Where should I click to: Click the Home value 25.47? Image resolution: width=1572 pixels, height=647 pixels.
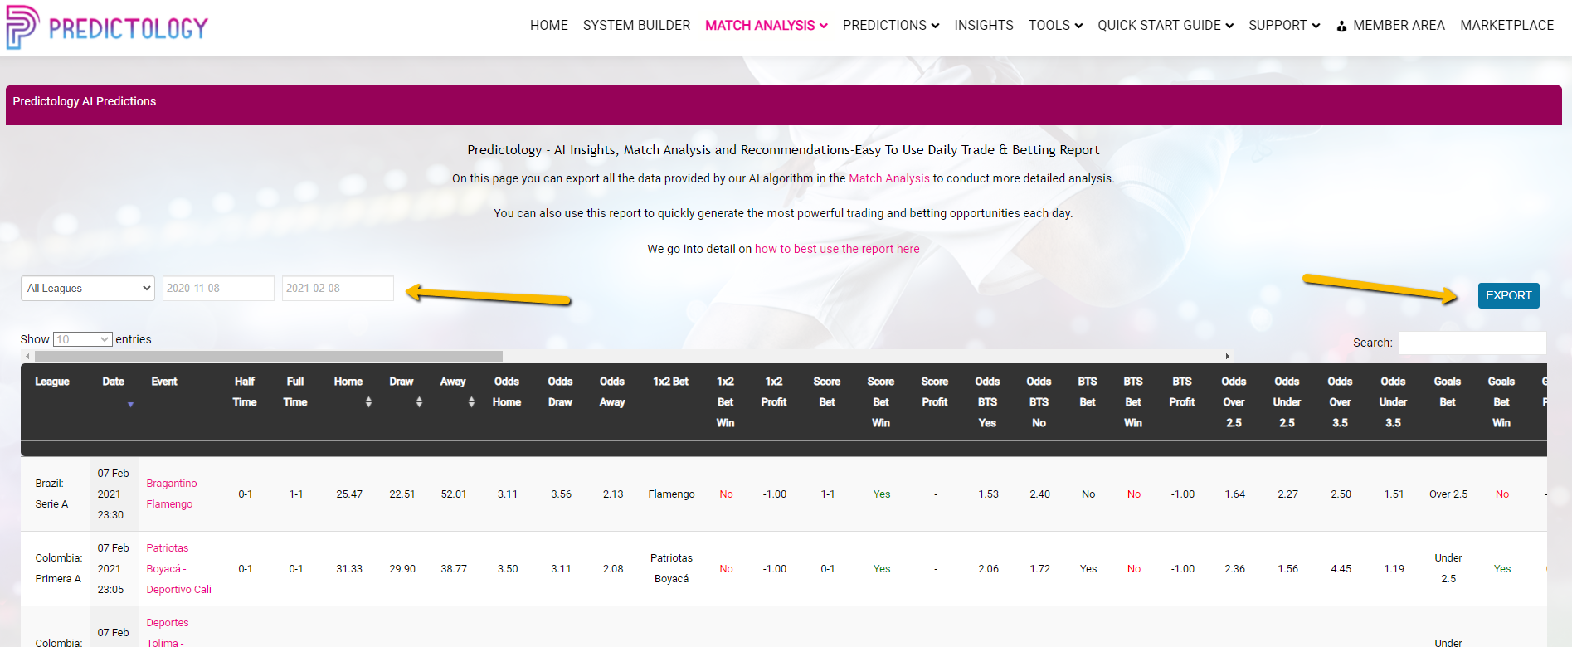[349, 494]
